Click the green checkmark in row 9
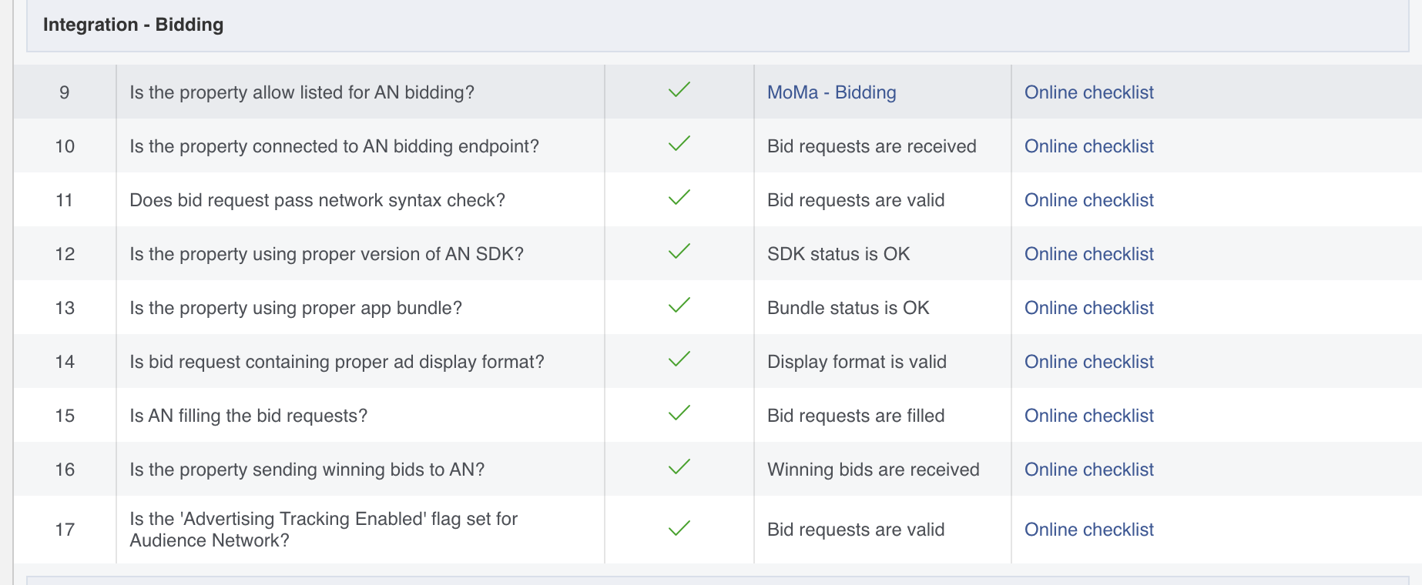Screen dimensions: 1422x585 [x=679, y=91]
